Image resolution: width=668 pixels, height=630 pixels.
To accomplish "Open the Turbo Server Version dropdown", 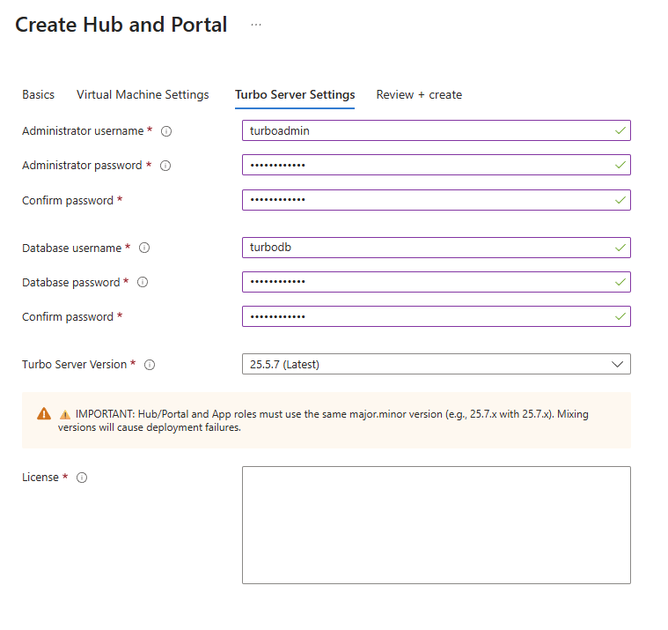I will point(436,364).
